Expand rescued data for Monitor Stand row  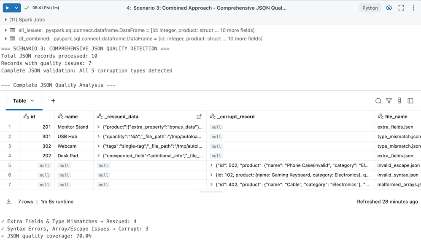pos(99,127)
